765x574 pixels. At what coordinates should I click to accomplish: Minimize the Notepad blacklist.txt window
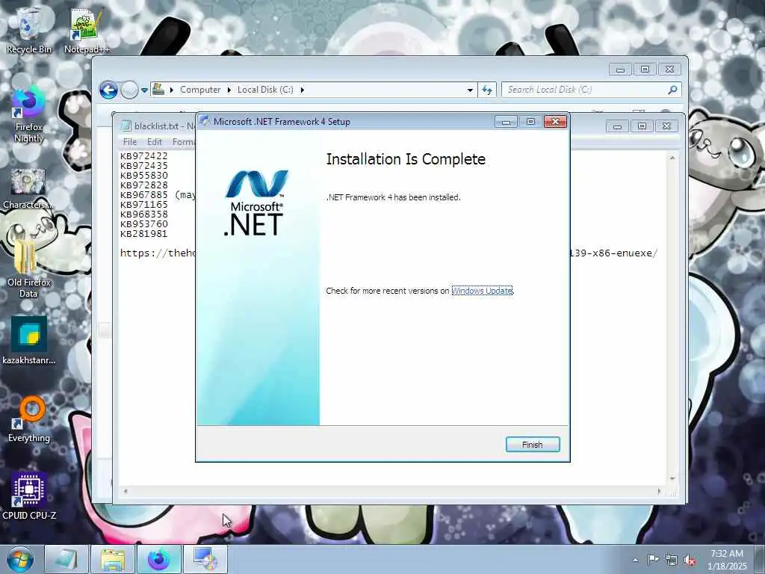[617, 126]
